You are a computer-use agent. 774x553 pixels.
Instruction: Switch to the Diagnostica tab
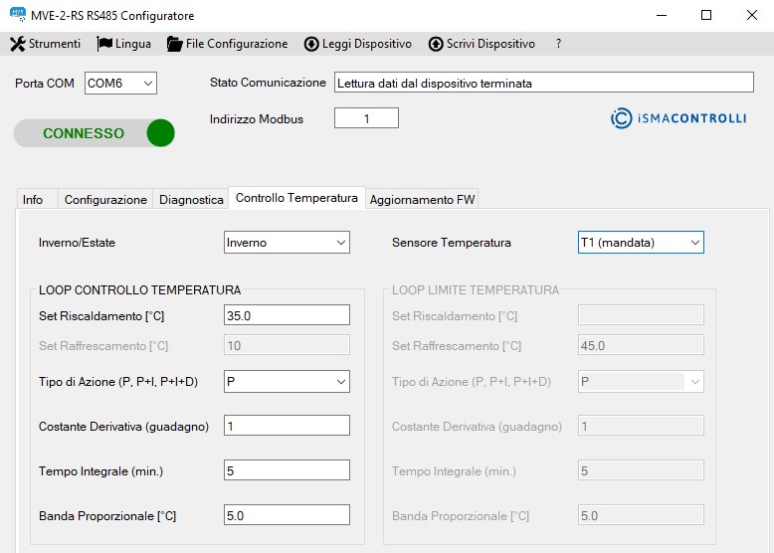click(191, 199)
